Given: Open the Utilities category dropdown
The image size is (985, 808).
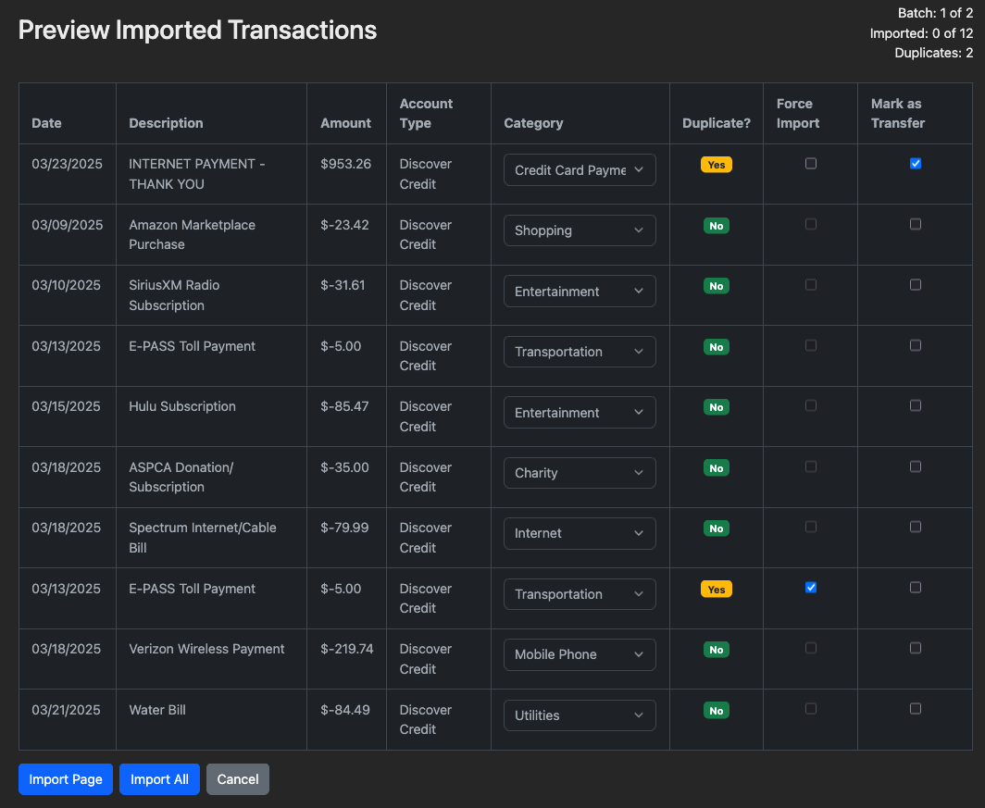Looking at the screenshot, I should 580,715.
